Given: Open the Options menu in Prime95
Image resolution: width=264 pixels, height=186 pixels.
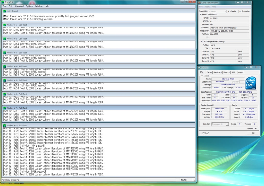Looking at the screenshot, I should 29,6.
